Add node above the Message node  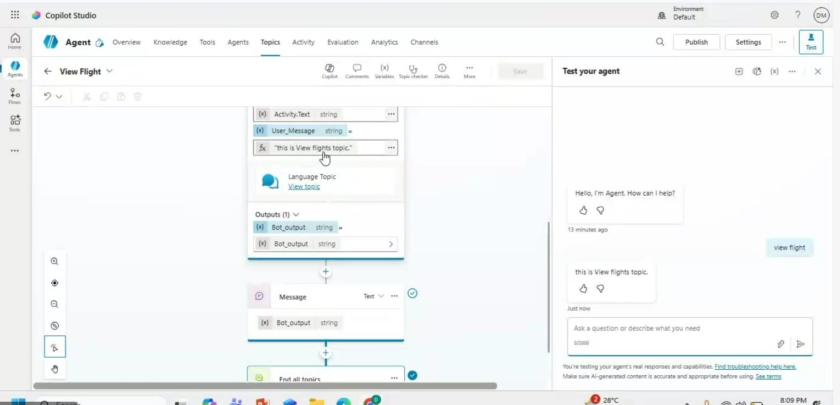326,272
